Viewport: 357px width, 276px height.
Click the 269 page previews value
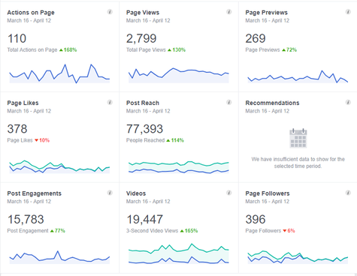pyautogui.click(x=256, y=38)
